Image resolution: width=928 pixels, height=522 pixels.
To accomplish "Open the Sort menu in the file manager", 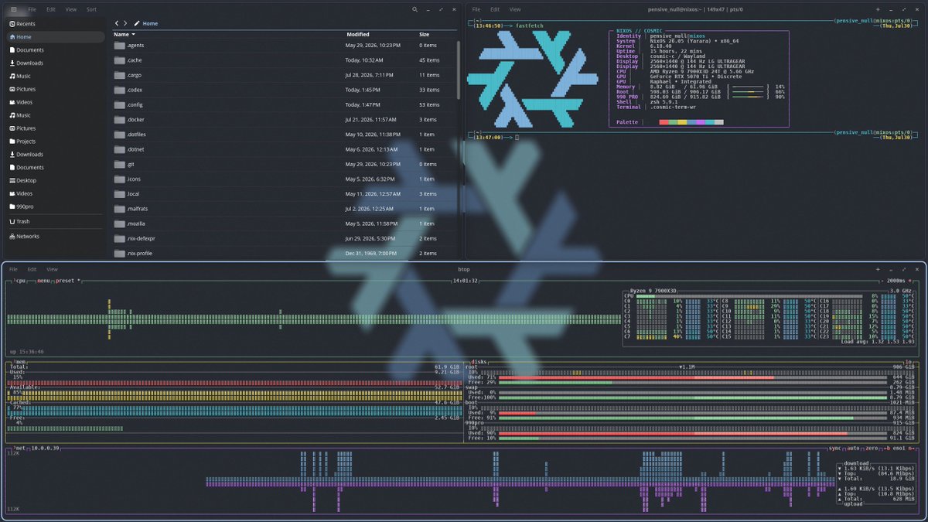I will [91, 9].
